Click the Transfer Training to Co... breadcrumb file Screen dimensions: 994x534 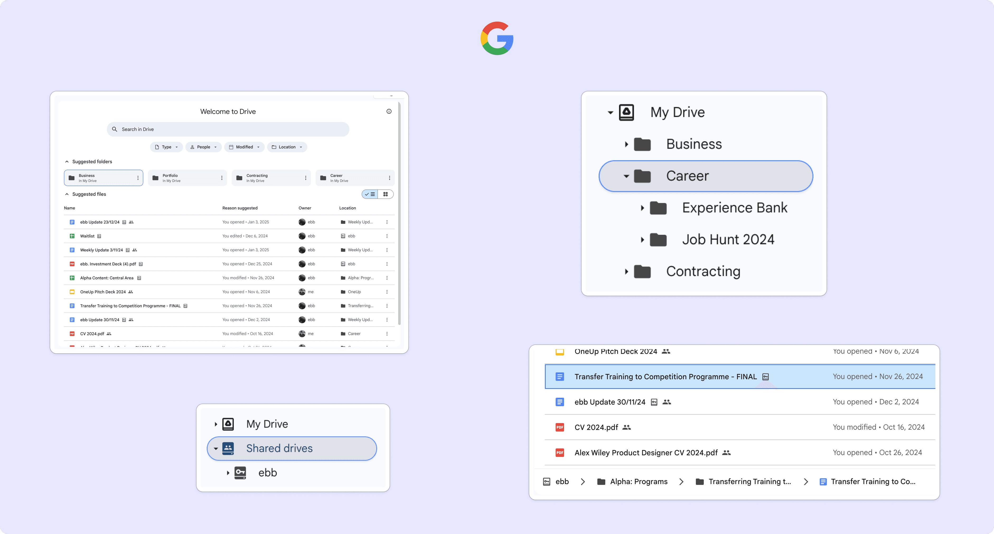pyautogui.click(x=867, y=481)
